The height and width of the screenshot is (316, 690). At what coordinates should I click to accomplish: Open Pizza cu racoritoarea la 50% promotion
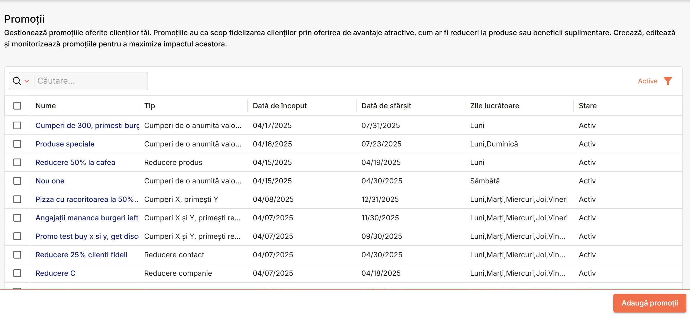87,199
